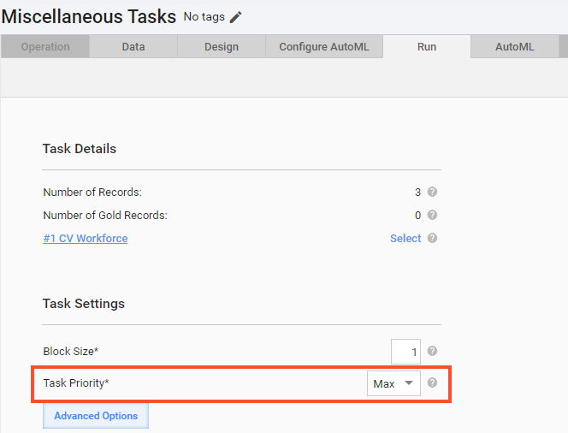The width and height of the screenshot is (568, 433).
Task: Expand Advanced Options
Action: pyautogui.click(x=96, y=416)
